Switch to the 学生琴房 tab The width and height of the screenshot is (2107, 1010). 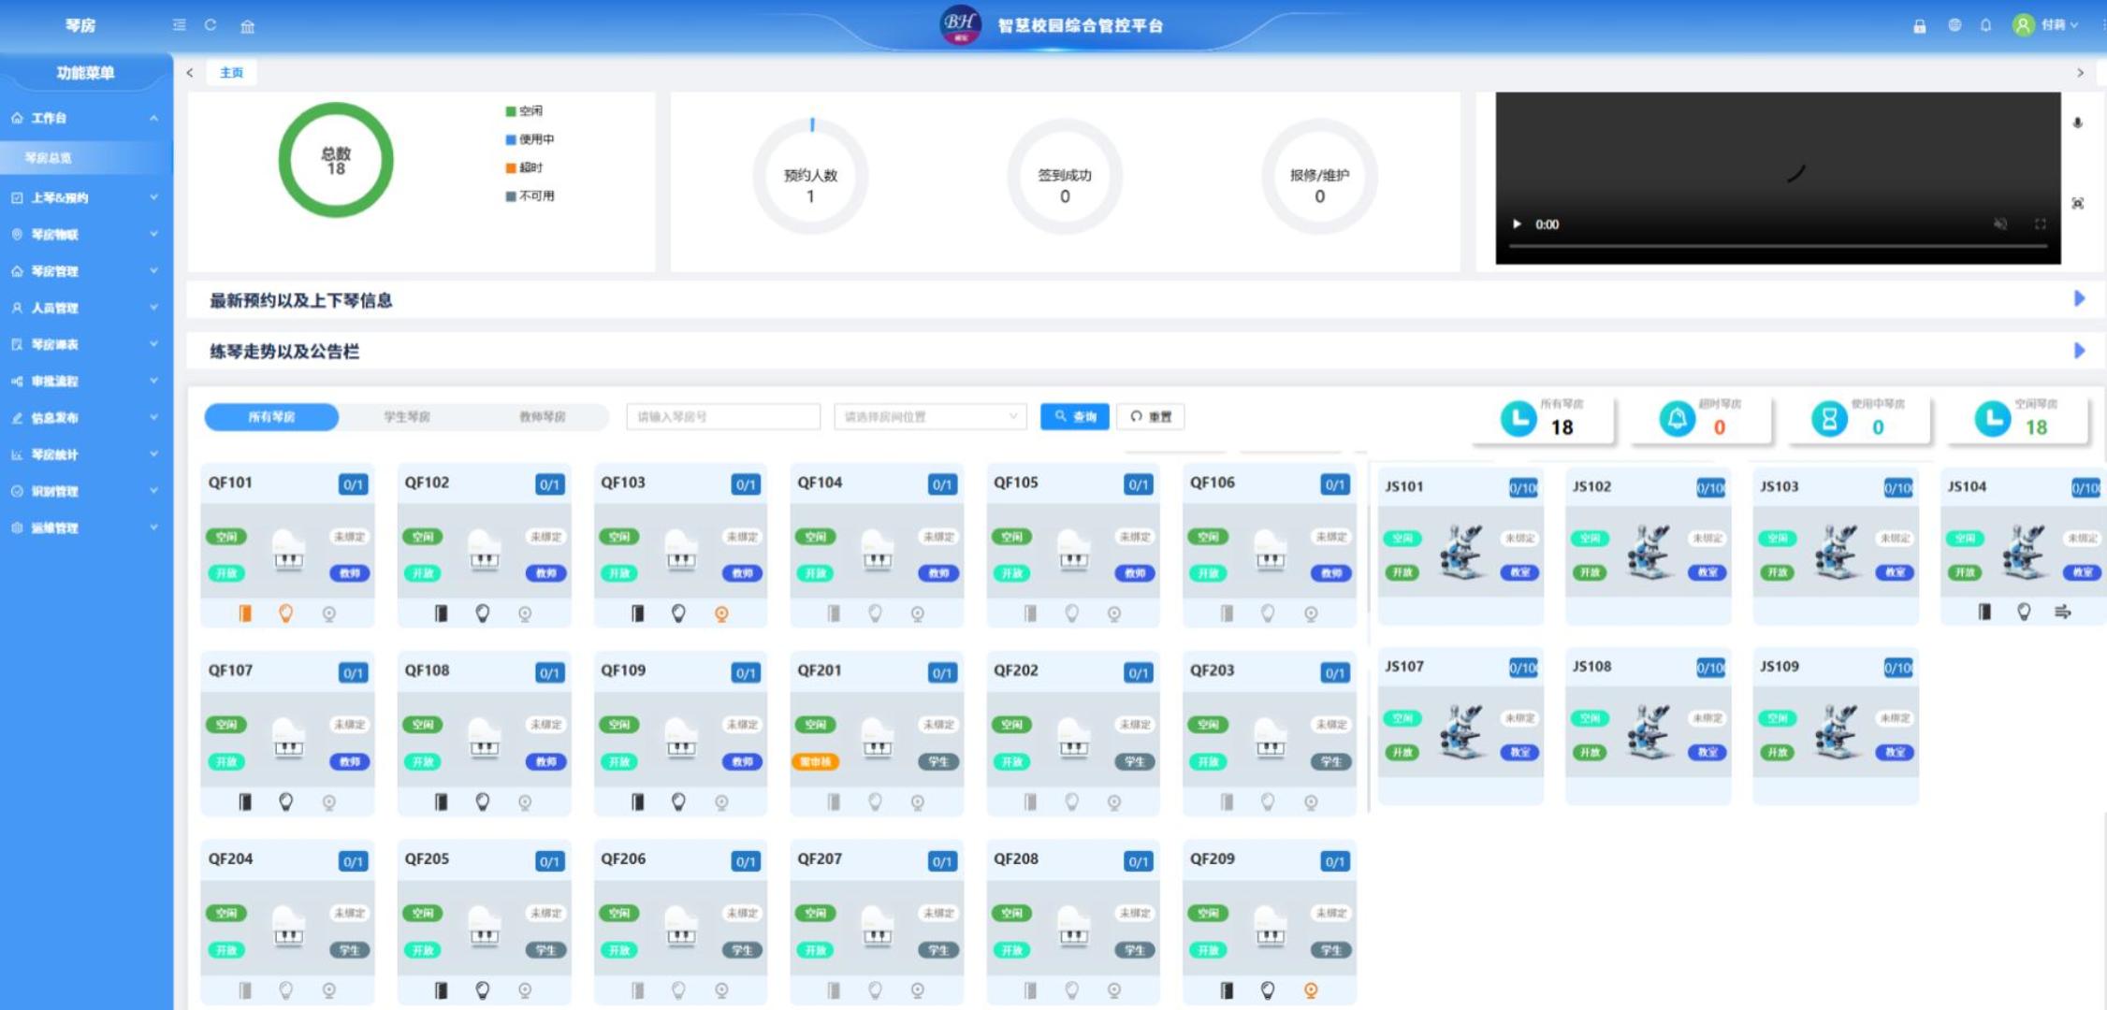[407, 416]
